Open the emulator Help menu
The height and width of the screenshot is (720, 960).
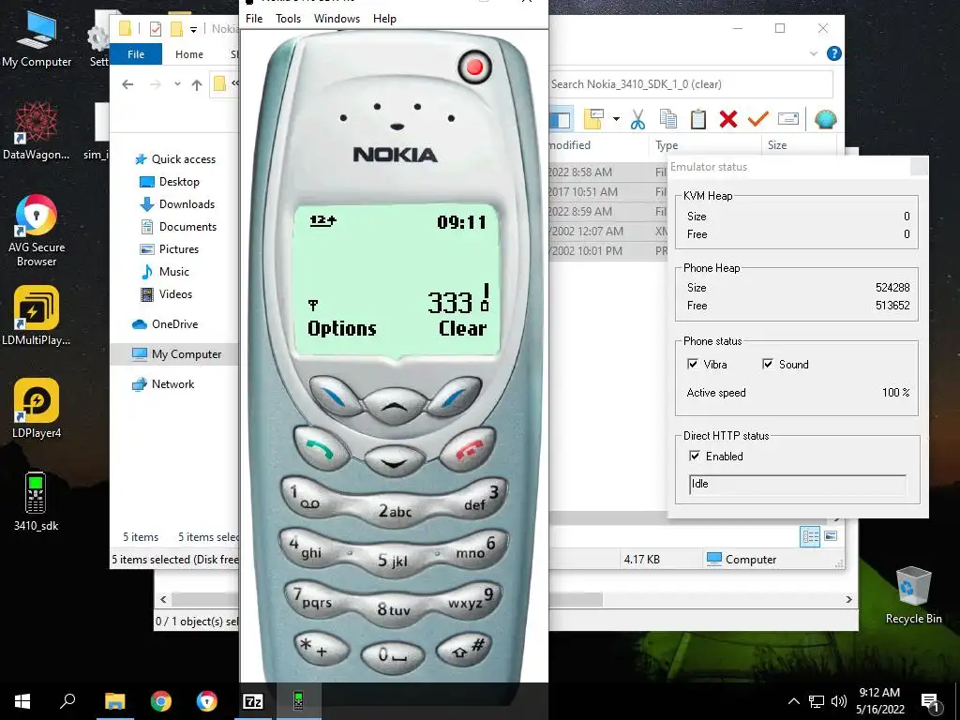(x=384, y=19)
